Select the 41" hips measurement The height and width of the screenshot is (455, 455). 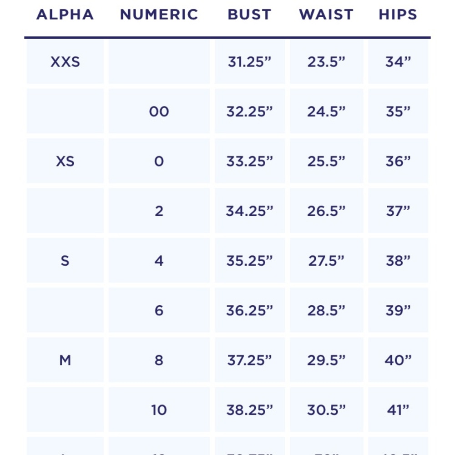(398, 410)
